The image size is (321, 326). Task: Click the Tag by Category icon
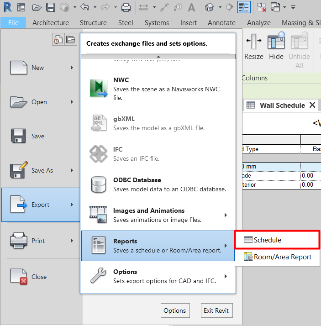pyautogui.click(x=178, y=7)
